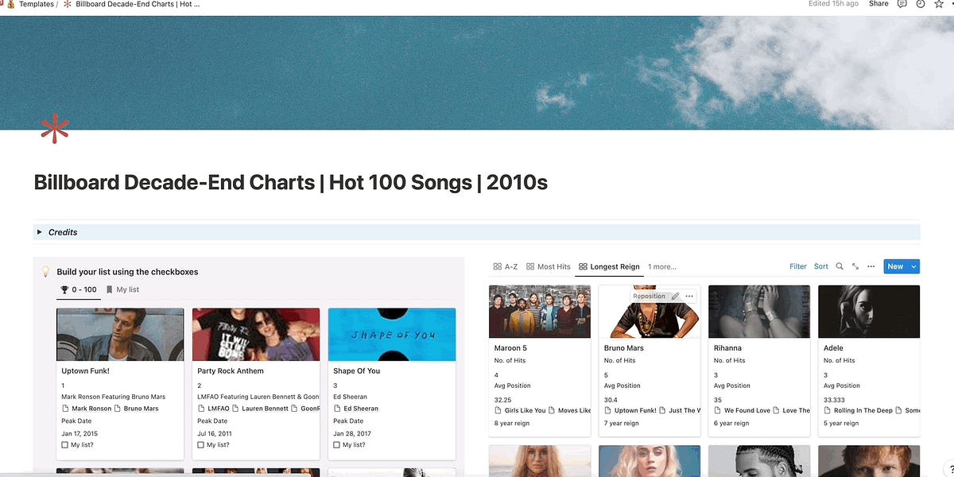Screen dimensions: 954x477
Task: Click the 0 - 100 filter pill
Action: (x=77, y=289)
